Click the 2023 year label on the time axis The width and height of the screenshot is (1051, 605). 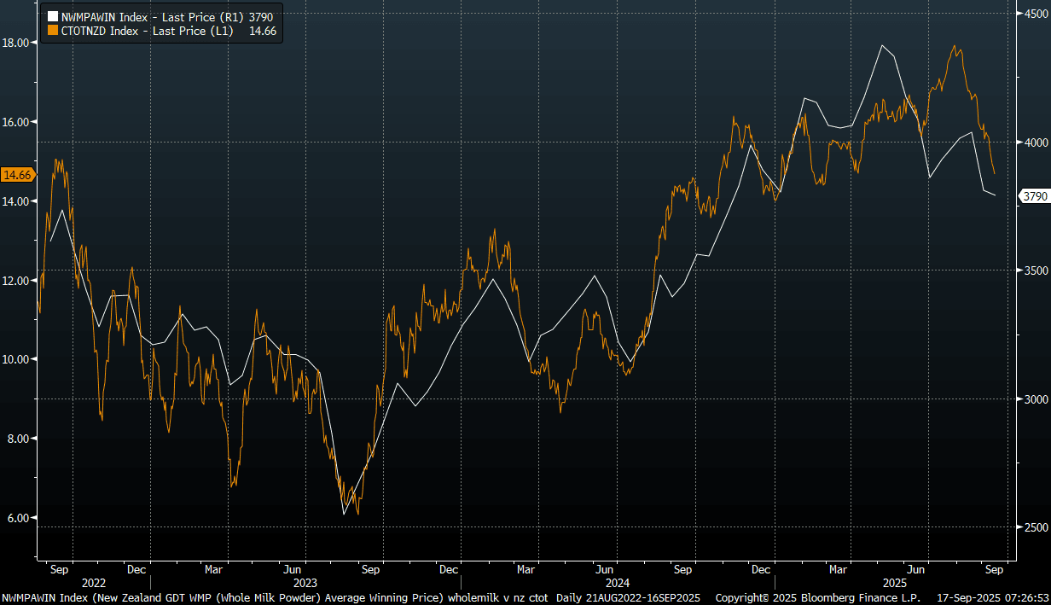click(293, 582)
